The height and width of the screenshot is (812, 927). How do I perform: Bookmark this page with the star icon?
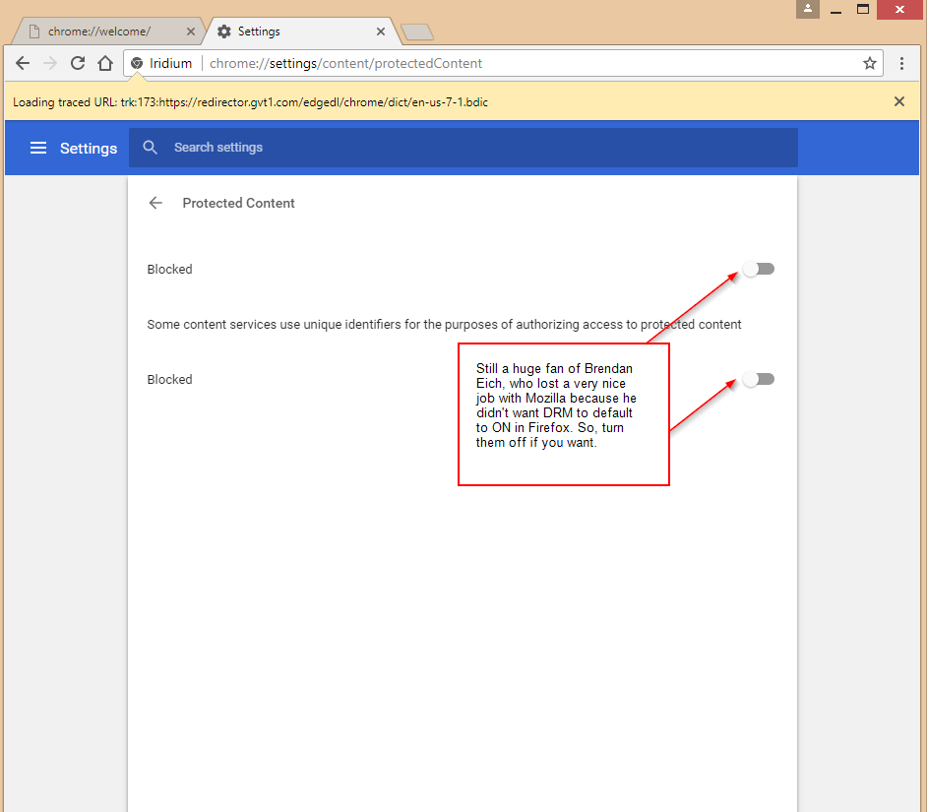pos(870,63)
